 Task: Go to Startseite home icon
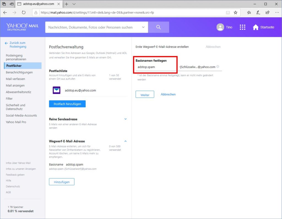[x=256, y=27]
